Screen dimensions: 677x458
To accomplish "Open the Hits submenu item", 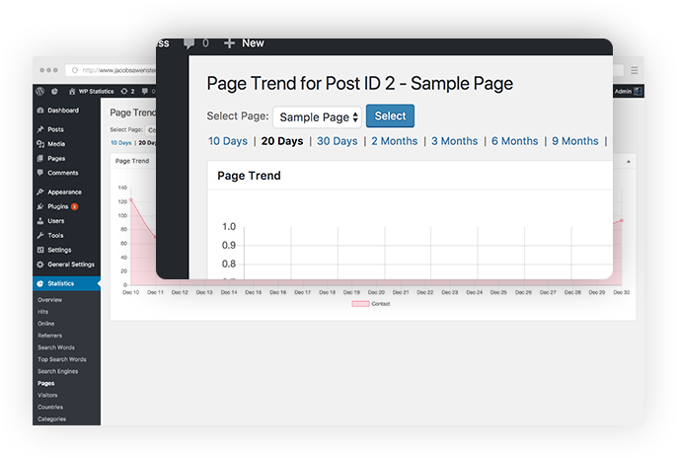I will [x=42, y=312].
